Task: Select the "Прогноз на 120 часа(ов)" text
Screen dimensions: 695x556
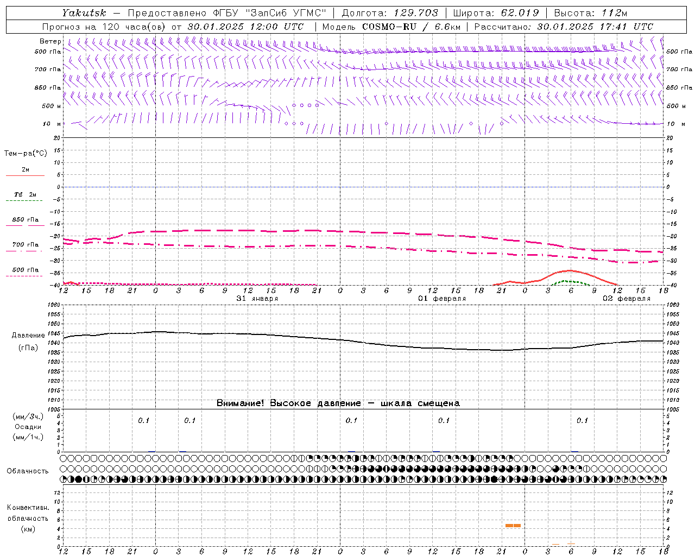Action: point(104,27)
